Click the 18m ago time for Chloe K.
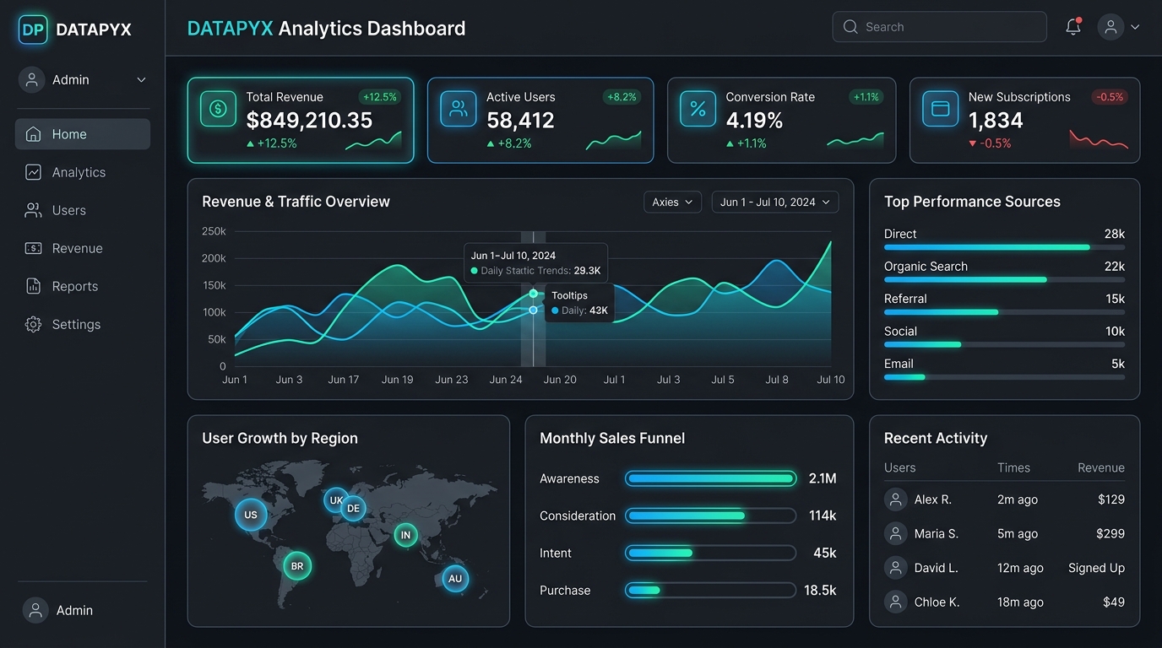This screenshot has width=1162, height=648. [x=1020, y=602]
